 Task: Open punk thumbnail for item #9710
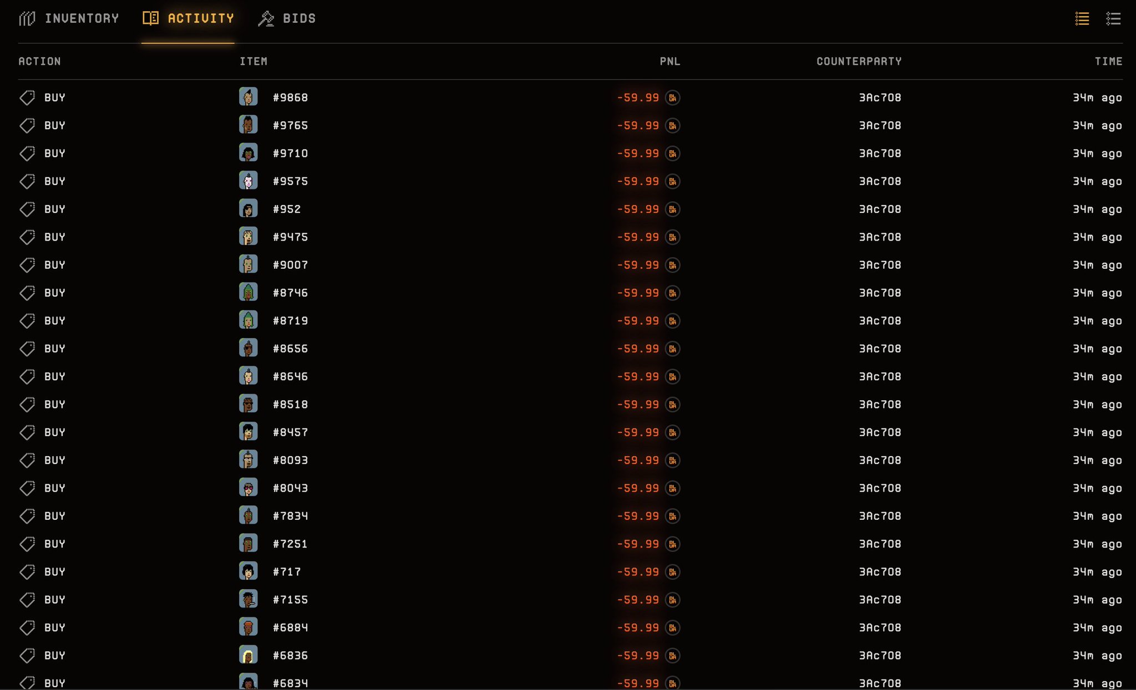coord(248,153)
